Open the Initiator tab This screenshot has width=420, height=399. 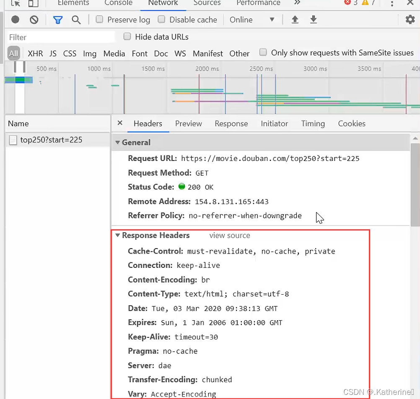click(x=275, y=124)
